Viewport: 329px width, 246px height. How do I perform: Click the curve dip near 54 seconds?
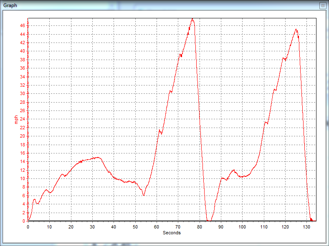click(x=144, y=195)
